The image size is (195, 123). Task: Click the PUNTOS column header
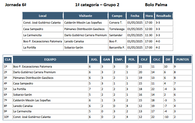pyautogui.click(x=183, y=59)
